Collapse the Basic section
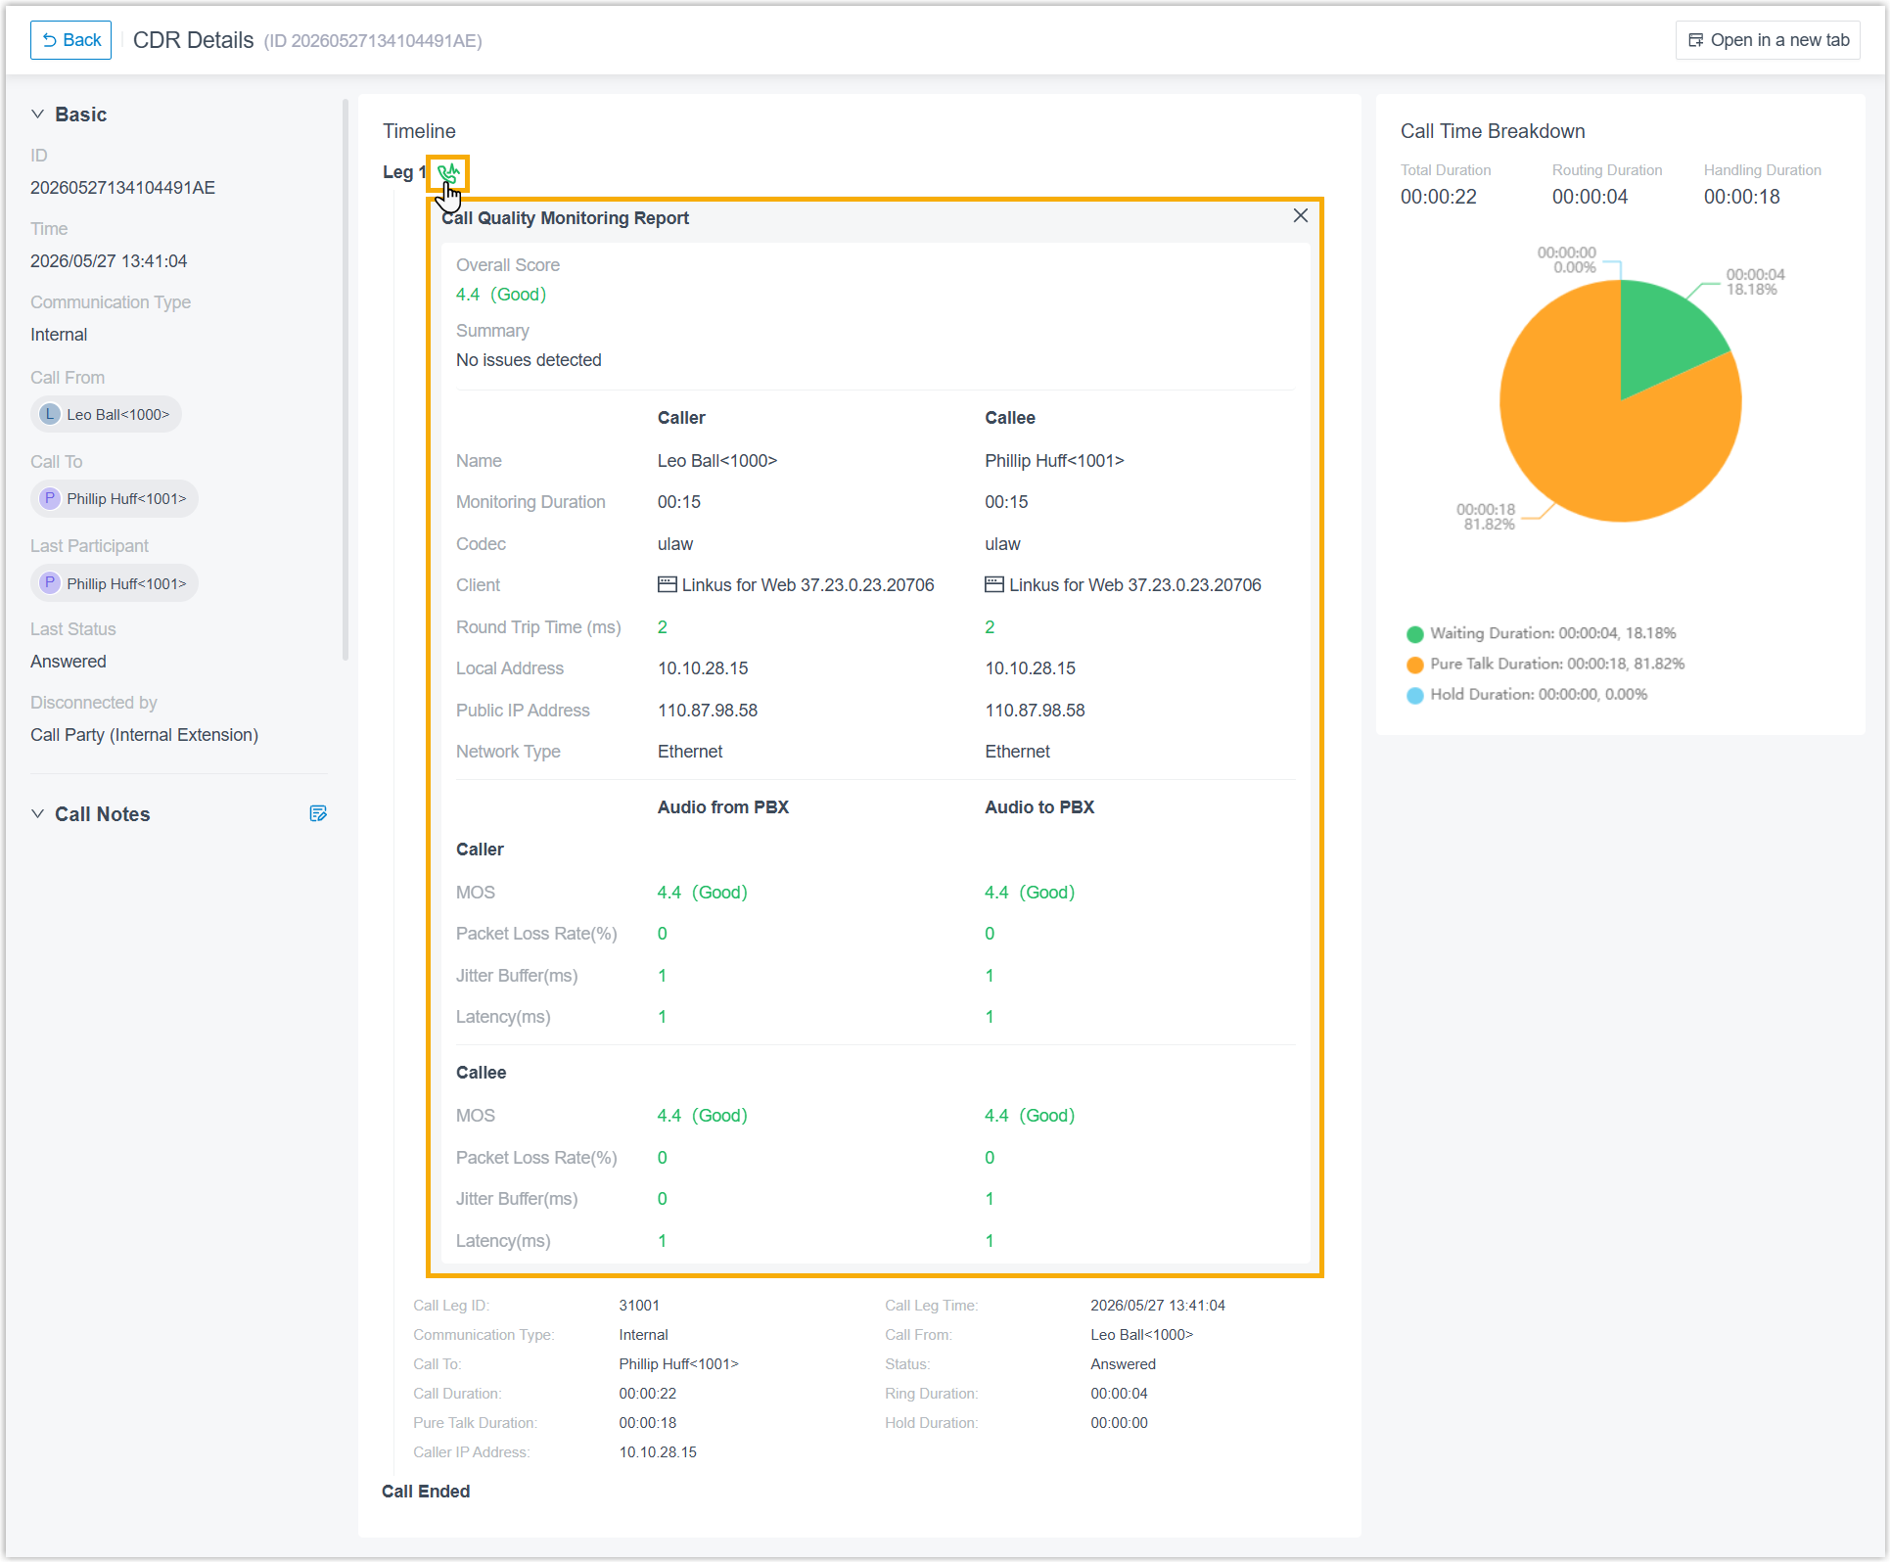This screenshot has width=1891, height=1563. tap(37, 115)
